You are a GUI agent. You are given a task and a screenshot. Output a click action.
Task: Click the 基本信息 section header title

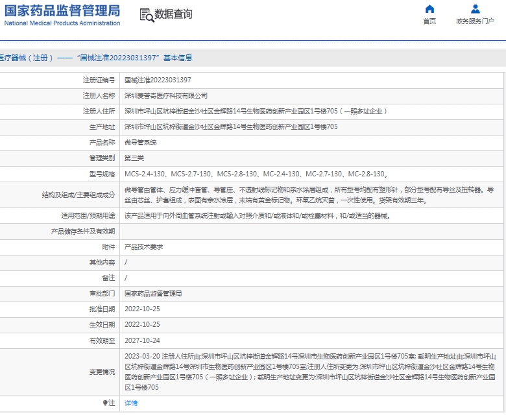(x=96, y=58)
